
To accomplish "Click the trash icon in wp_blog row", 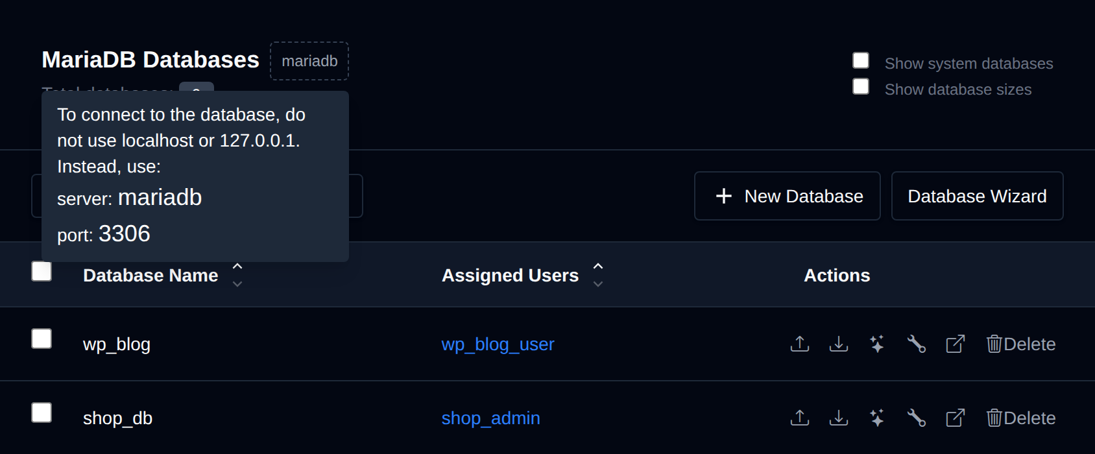I will click(x=994, y=344).
